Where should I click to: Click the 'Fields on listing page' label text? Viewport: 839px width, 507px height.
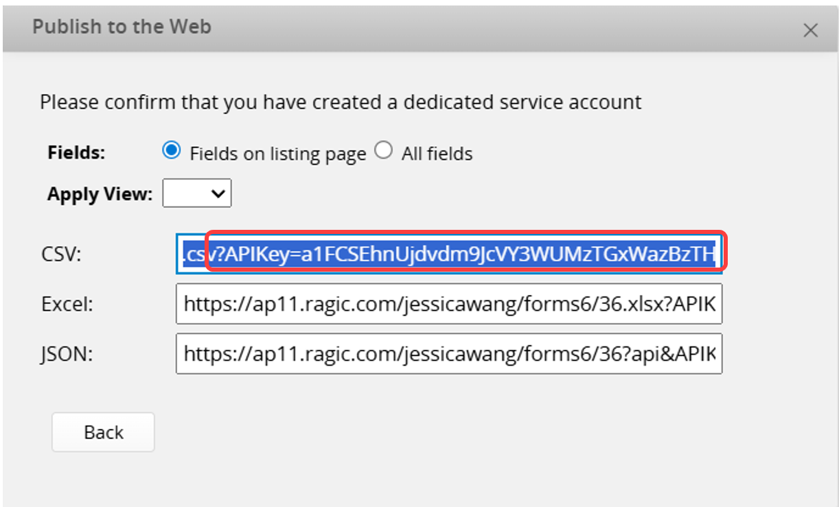point(277,154)
